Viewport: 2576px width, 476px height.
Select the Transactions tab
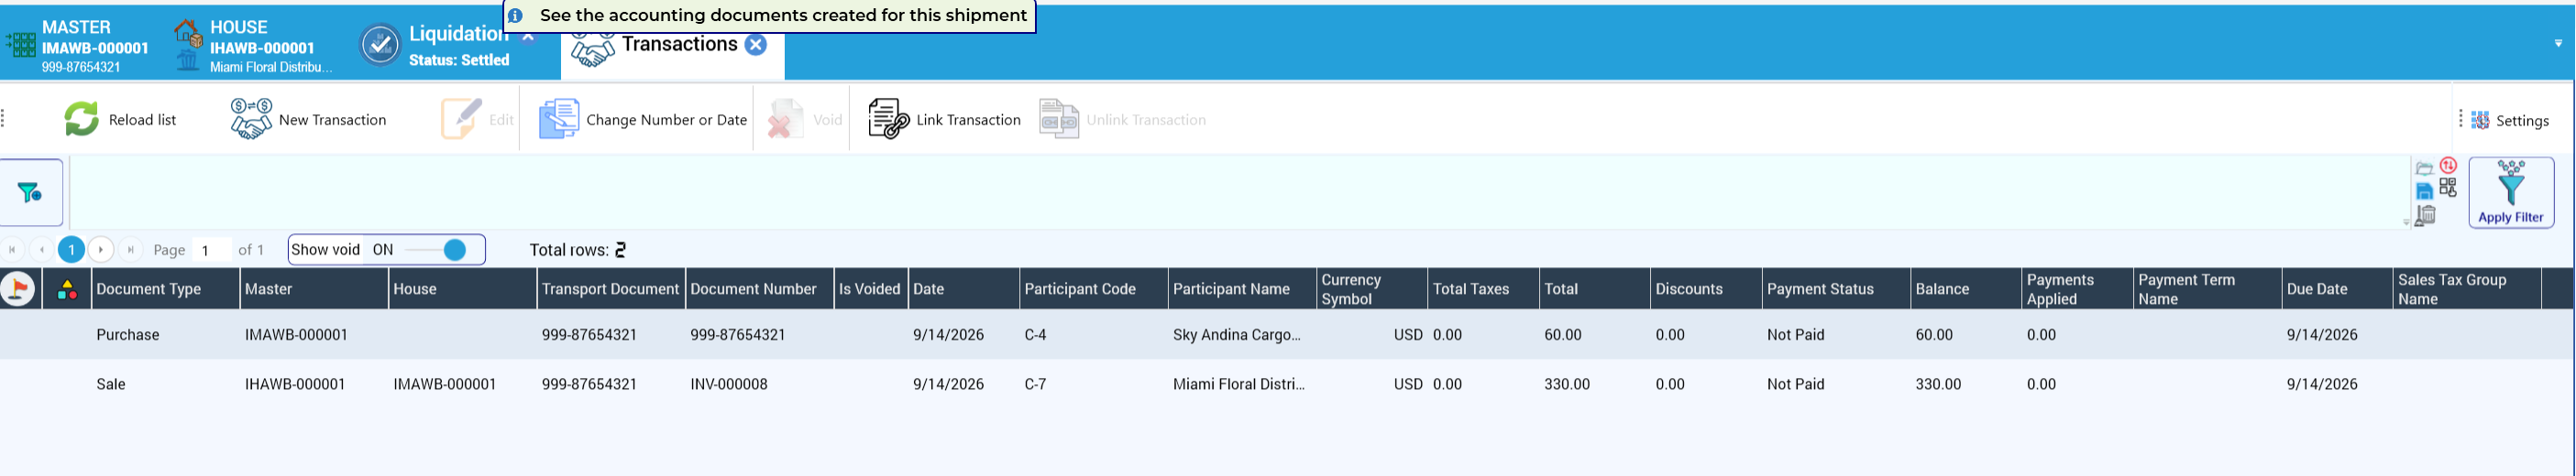672,46
